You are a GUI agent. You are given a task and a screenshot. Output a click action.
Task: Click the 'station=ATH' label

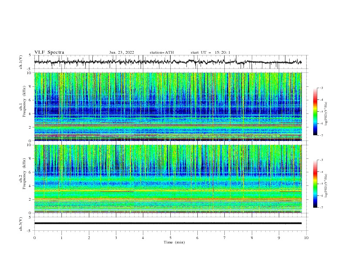tap(162, 52)
